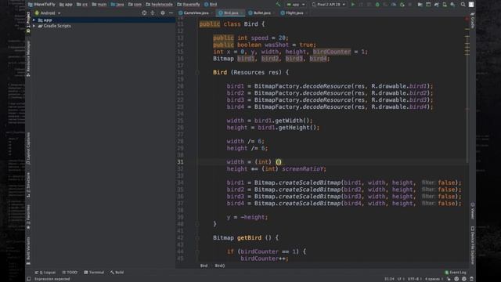This screenshot has width=501, height=282.
Task: Open project view settings gear
Action: pos(163,13)
